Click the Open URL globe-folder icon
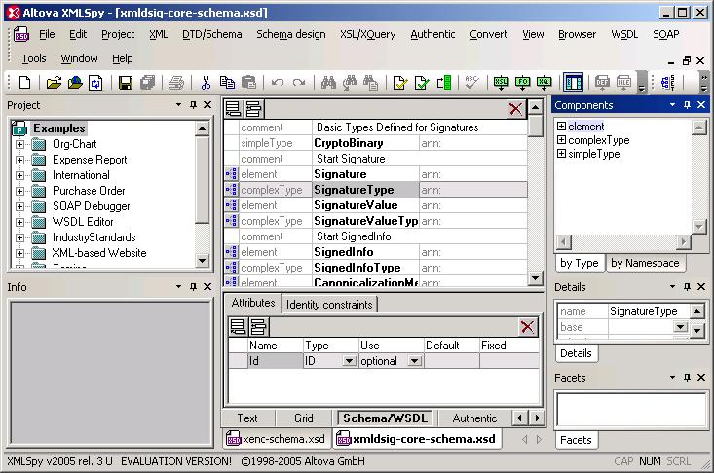Image resolution: width=714 pixels, height=473 pixels. pos(75,83)
